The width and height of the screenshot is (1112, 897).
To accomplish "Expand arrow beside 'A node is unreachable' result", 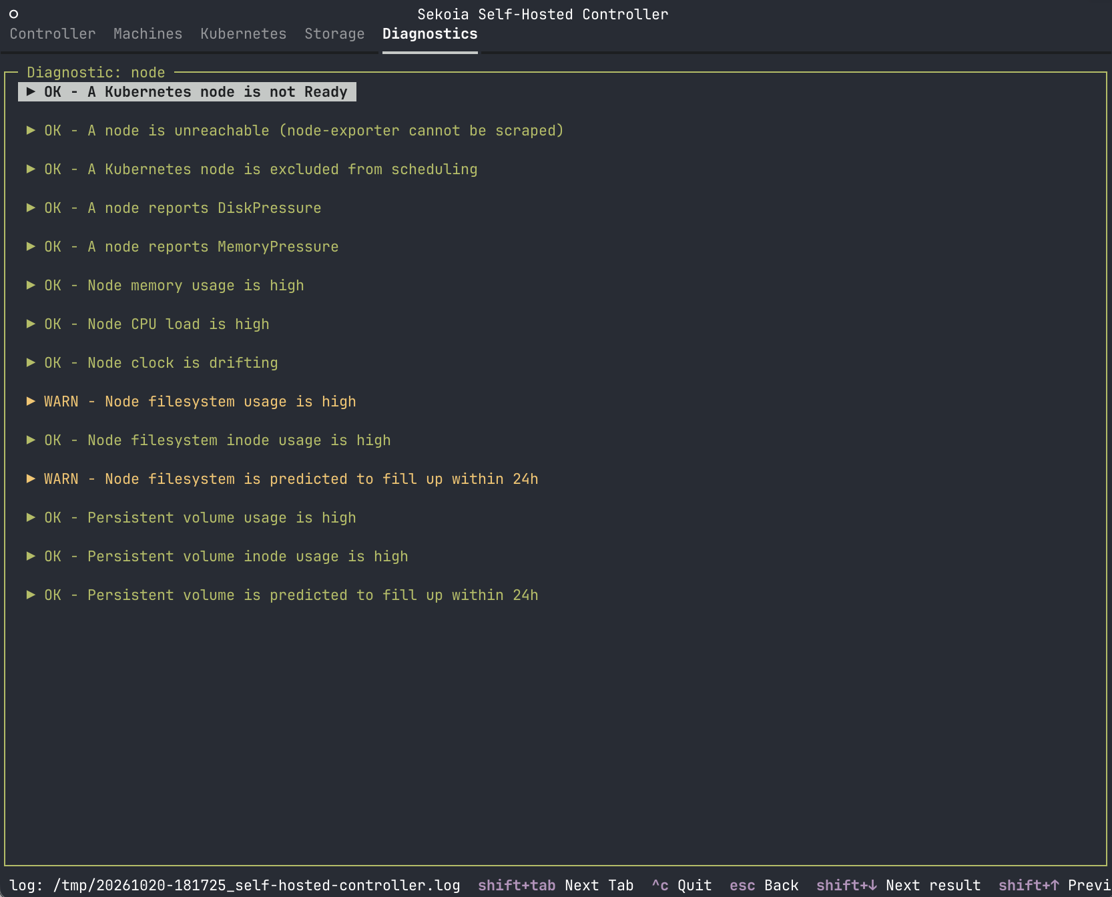I will (x=31, y=130).
